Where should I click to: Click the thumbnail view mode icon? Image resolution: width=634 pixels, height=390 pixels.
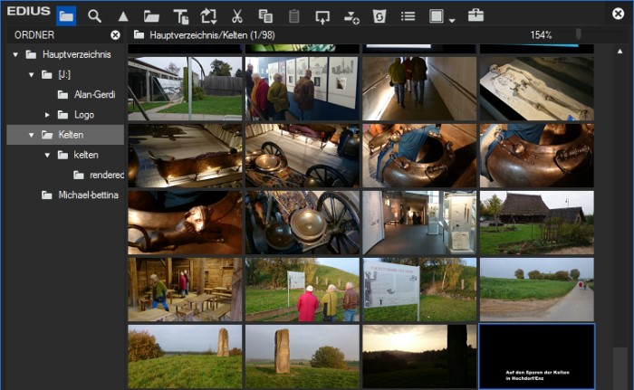[437, 16]
